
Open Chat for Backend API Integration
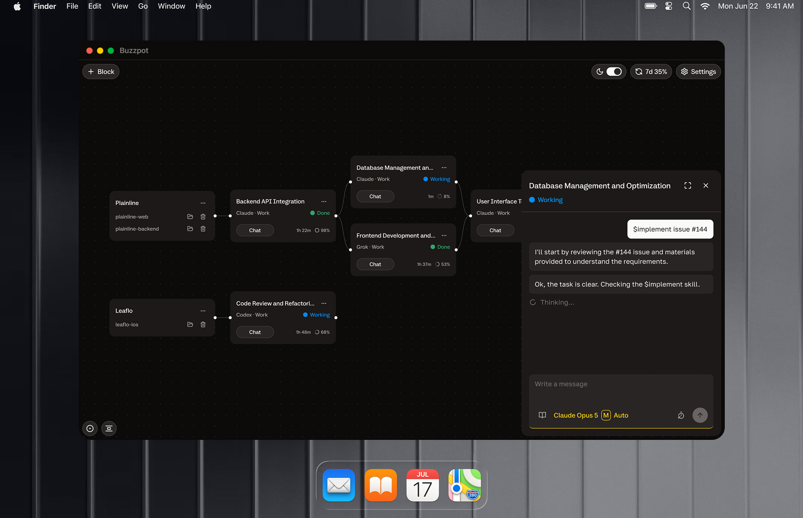pos(255,231)
